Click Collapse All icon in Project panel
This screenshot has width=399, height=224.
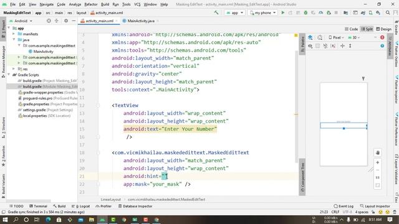point(57,21)
